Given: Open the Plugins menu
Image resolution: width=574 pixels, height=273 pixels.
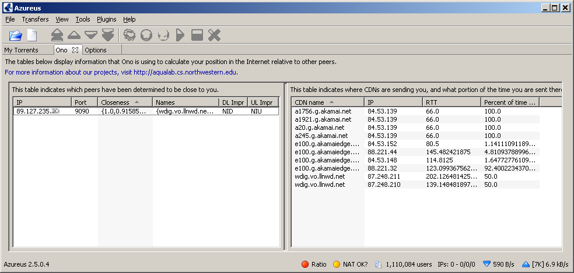Looking at the screenshot, I should 107,19.
